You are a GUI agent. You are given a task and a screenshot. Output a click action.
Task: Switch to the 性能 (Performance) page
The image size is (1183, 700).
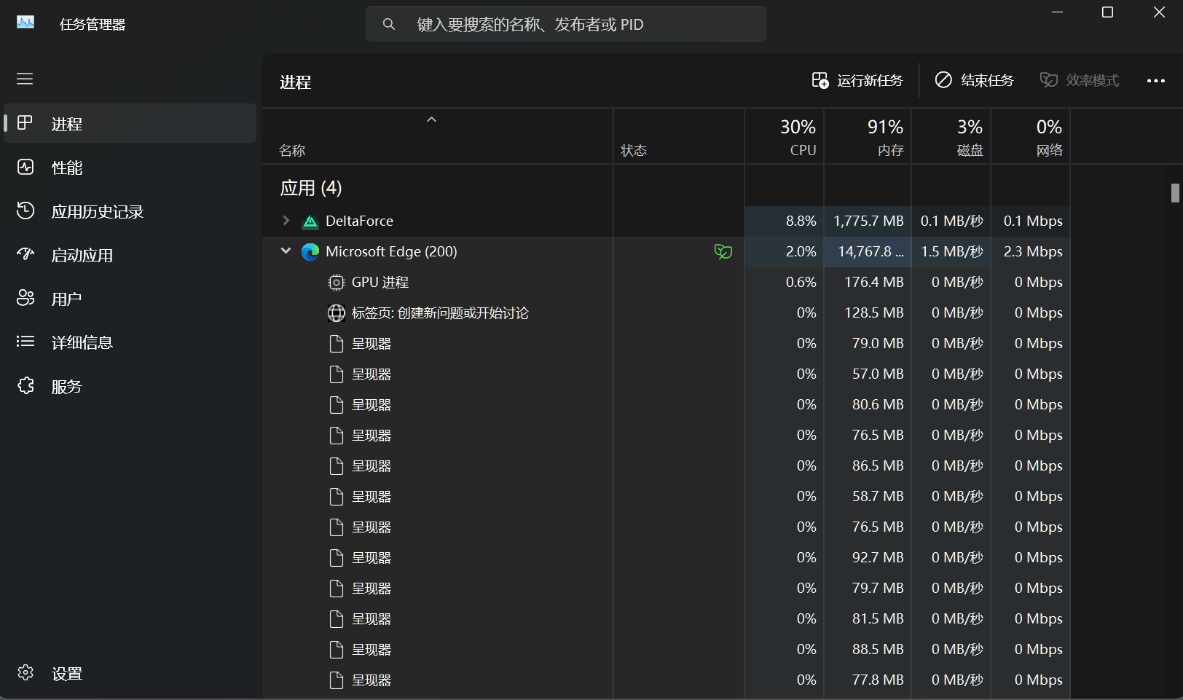(x=130, y=168)
